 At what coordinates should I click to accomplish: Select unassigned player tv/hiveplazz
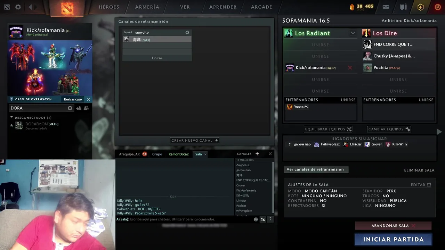pyautogui.click(x=326, y=144)
